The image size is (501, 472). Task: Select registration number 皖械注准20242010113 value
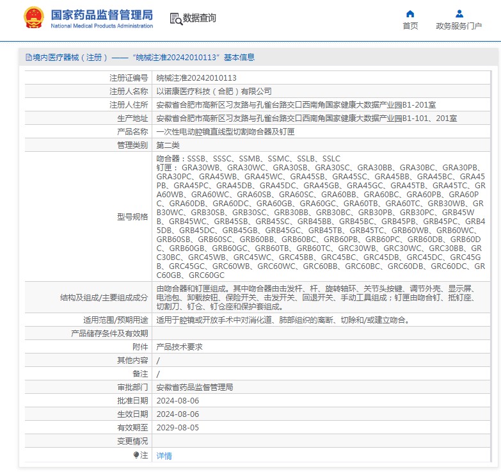pyautogui.click(x=196, y=78)
